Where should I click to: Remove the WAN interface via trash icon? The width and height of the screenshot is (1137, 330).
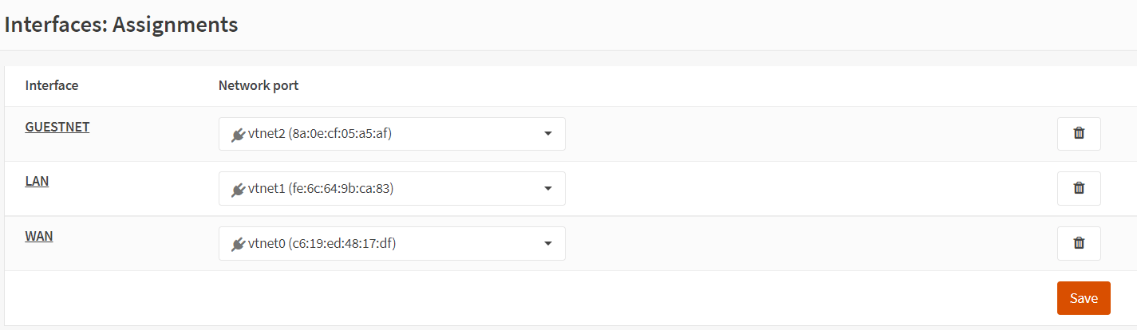1079,243
